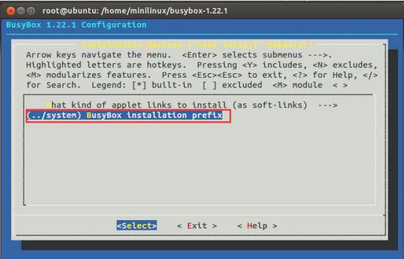
Task: Click the 'Highlighted letters are hotkeys' line
Action: tap(202, 65)
